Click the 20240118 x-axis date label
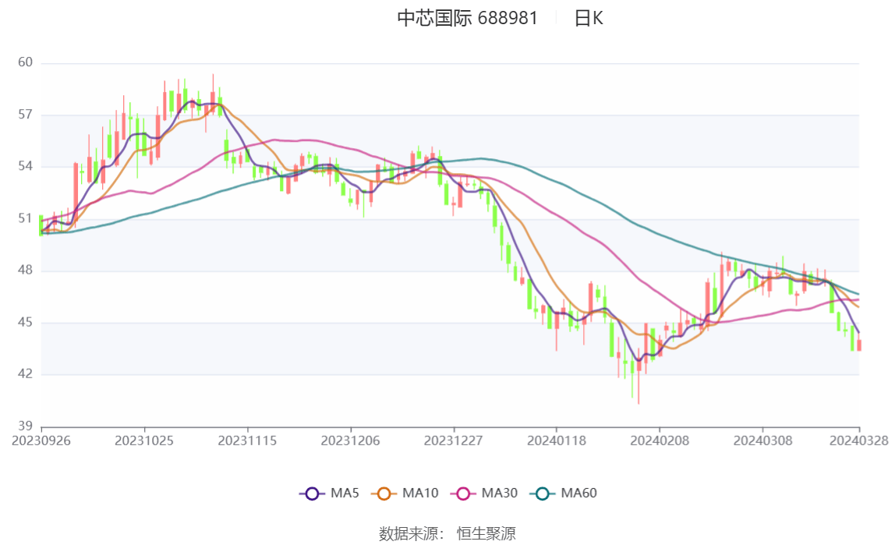 coord(557,441)
